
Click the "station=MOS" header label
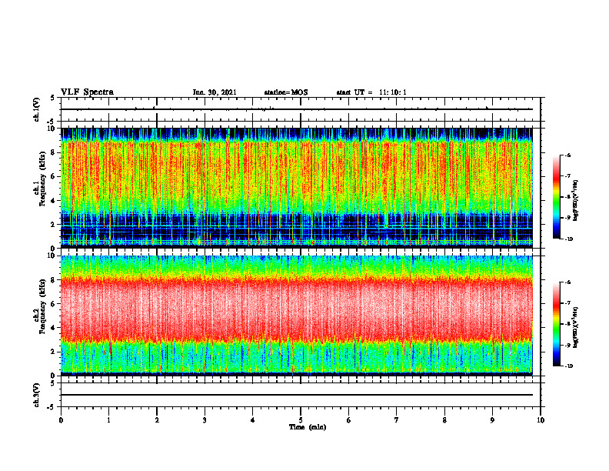coord(286,92)
